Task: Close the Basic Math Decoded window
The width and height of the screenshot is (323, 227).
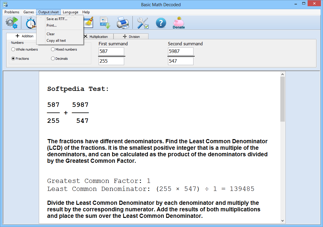Action: click(314, 3)
